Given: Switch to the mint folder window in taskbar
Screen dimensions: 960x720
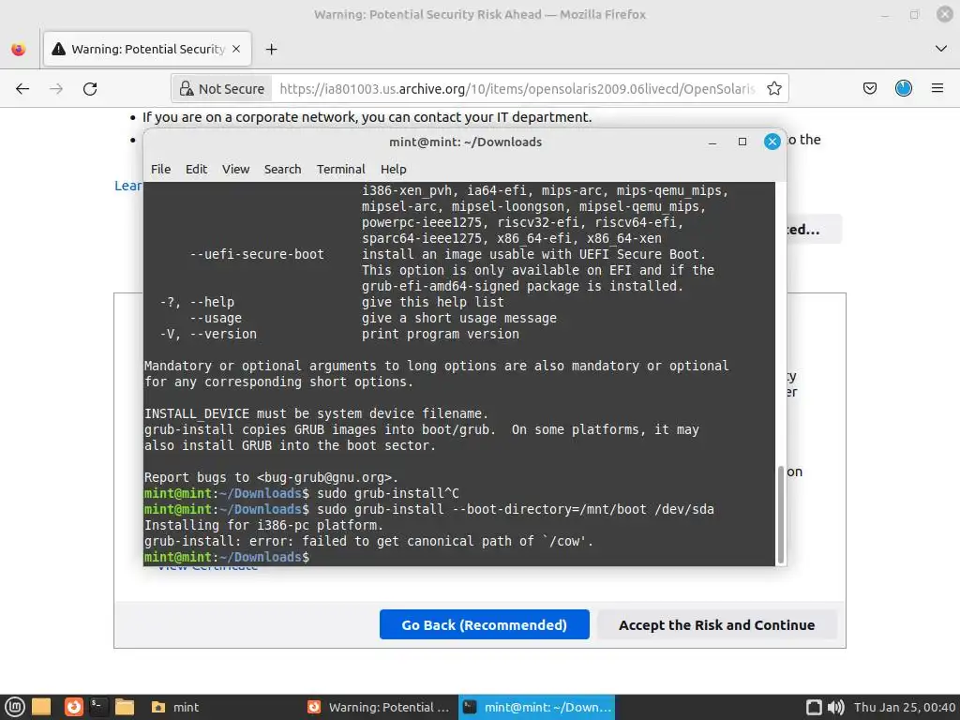Looking at the screenshot, I should coord(175,707).
